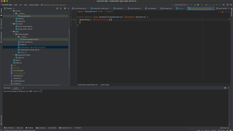Toggle Structure tool window stripe on left
This screenshot has height=131, width=233.
click(x=1, y=24)
